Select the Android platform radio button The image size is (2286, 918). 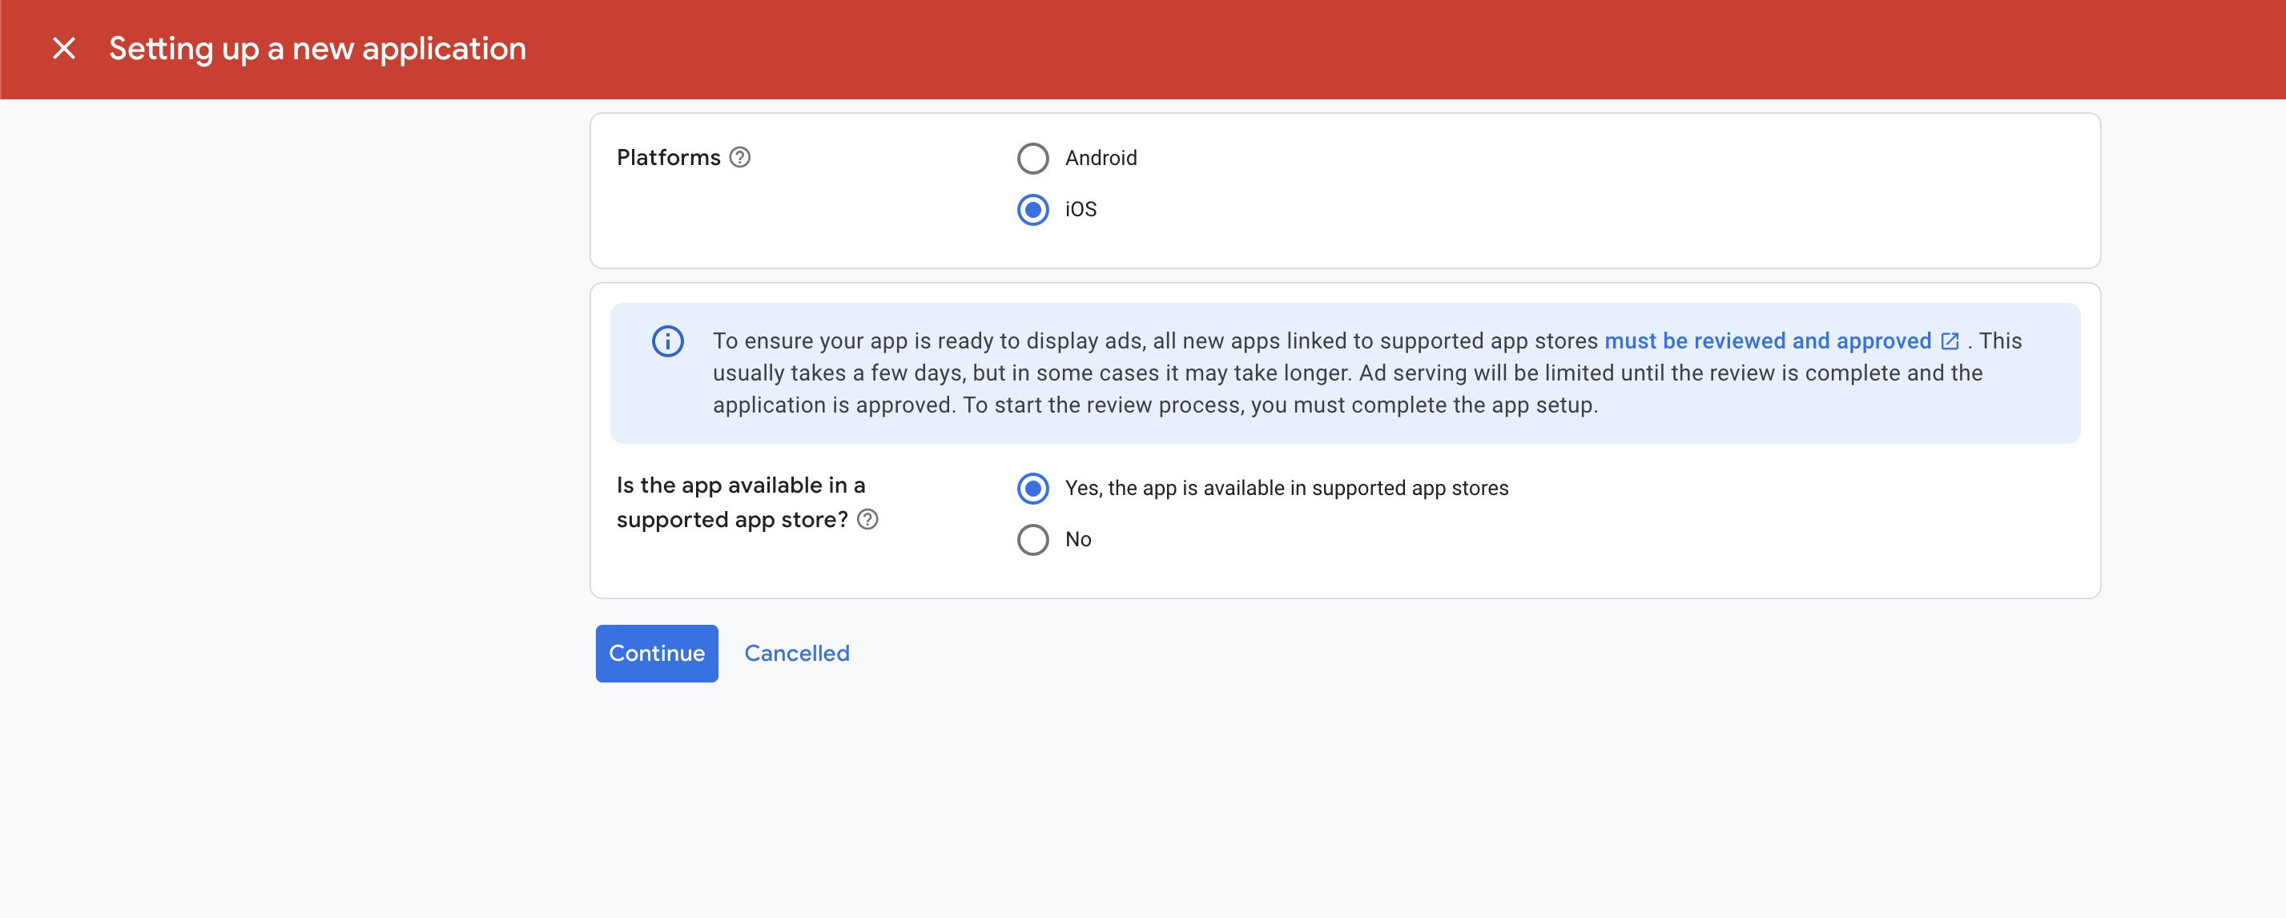pos(1032,158)
